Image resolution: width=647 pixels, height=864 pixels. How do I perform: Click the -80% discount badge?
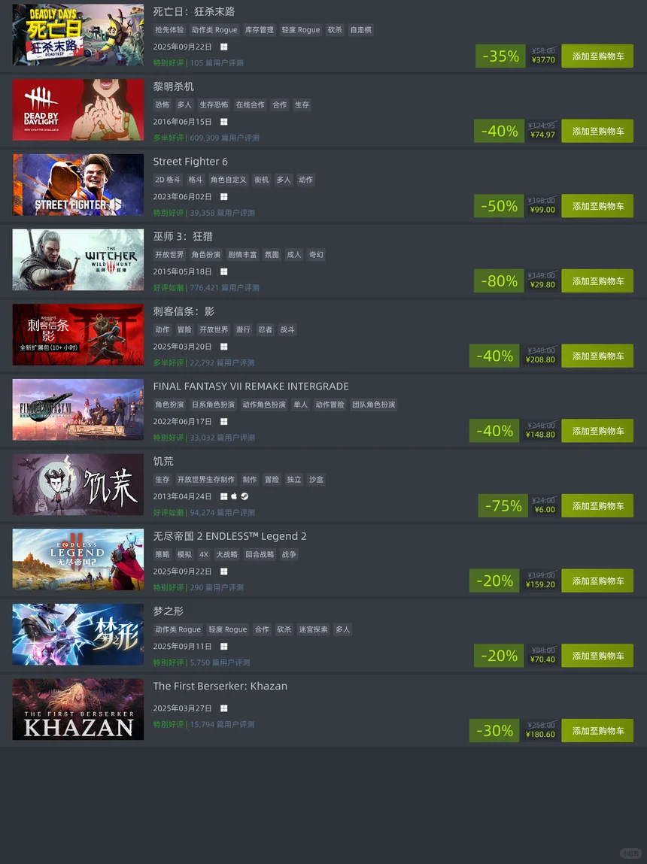coord(499,281)
